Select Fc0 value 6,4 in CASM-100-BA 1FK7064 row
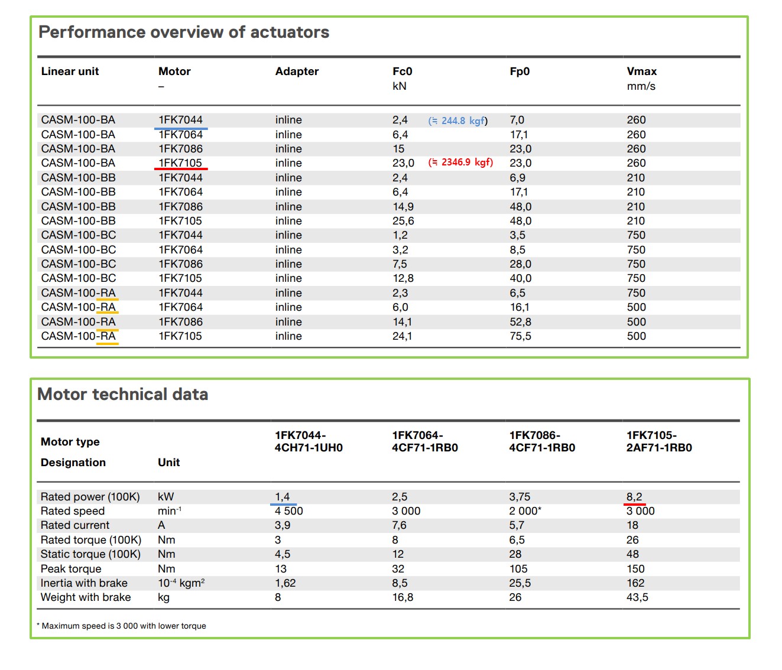 (x=400, y=135)
